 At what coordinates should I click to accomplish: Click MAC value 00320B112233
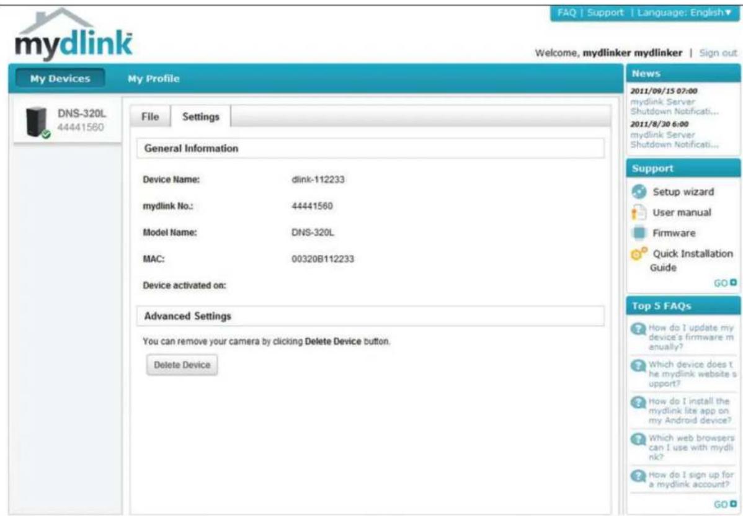(x=323, y=259)
